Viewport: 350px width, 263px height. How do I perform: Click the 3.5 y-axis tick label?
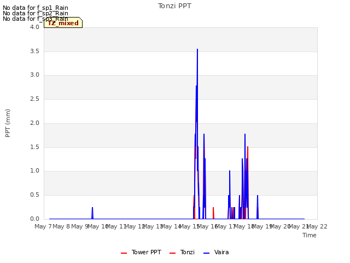(x=34, y=51)
